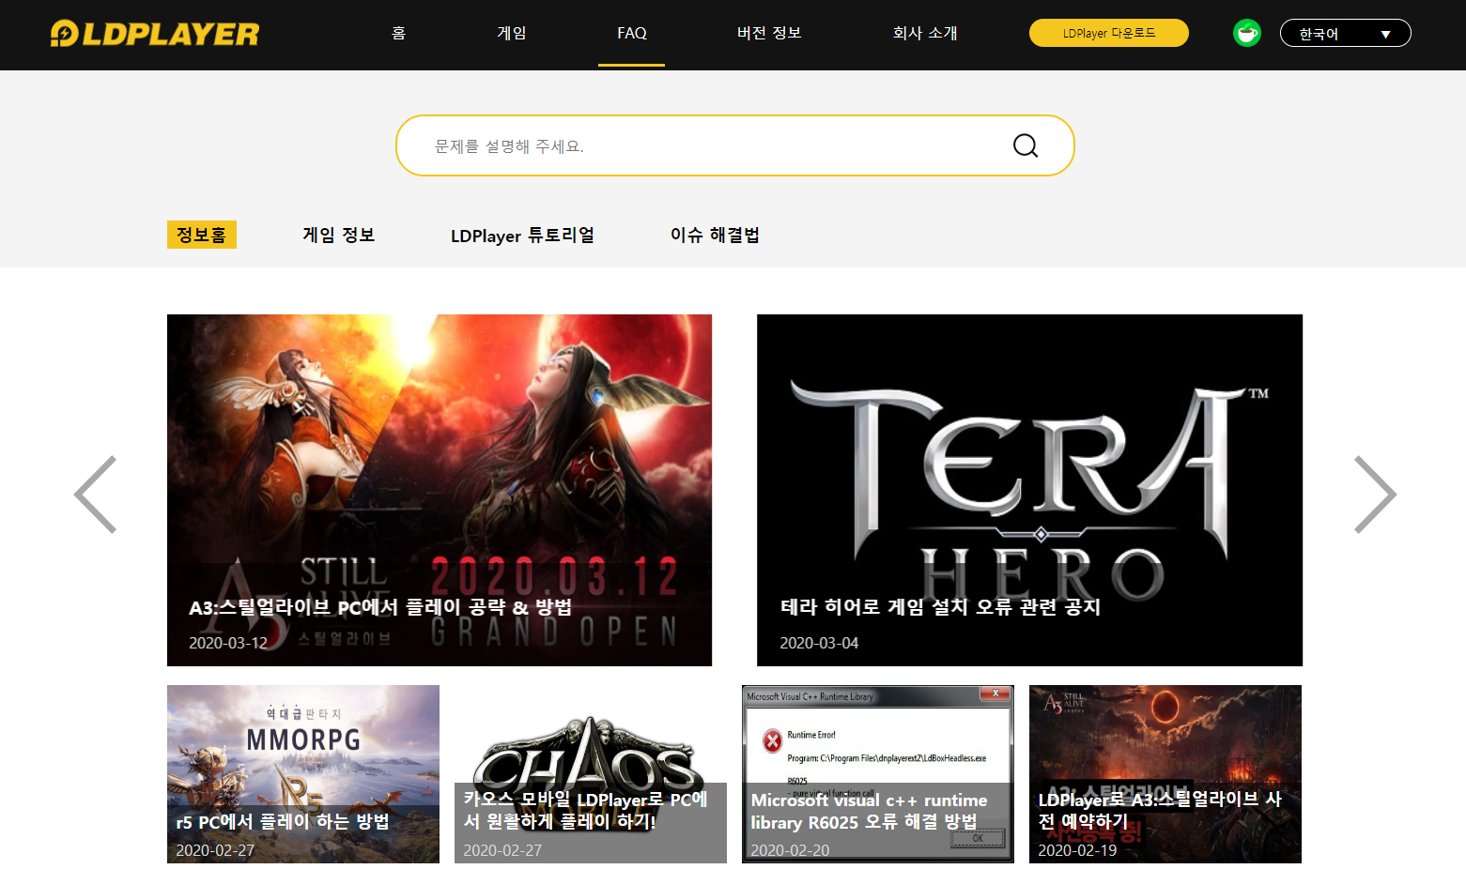Select the 게임 정보 tab
This screenshot has height=869, width=1466.
(339, 235)
